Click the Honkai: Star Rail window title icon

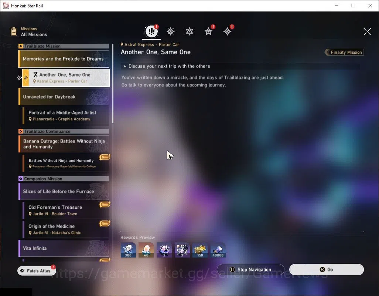coord(6,6)
